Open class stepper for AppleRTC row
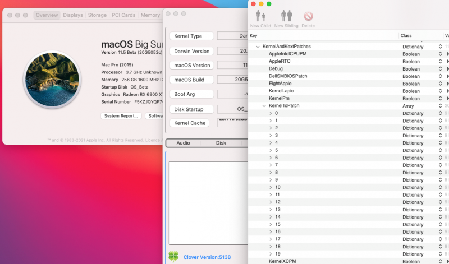 (440, 62)
